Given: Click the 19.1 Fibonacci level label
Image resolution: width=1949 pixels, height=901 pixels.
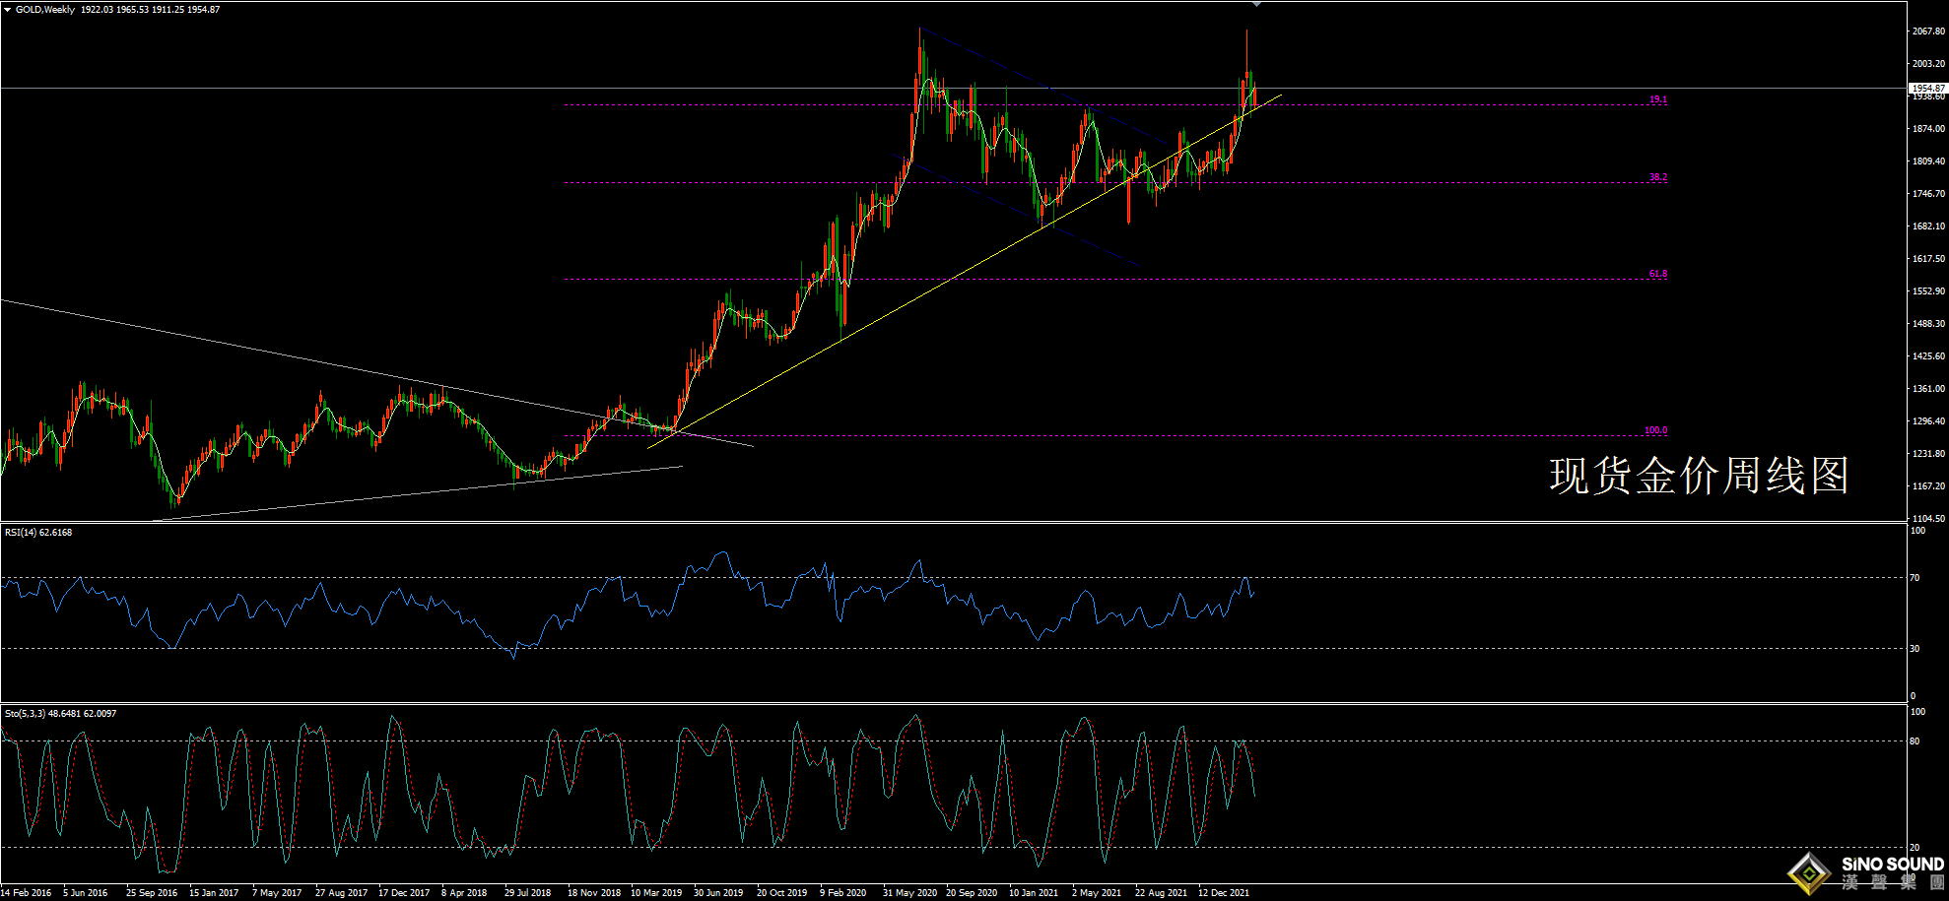Looking at the screenshot, I should click(1658, 99).
